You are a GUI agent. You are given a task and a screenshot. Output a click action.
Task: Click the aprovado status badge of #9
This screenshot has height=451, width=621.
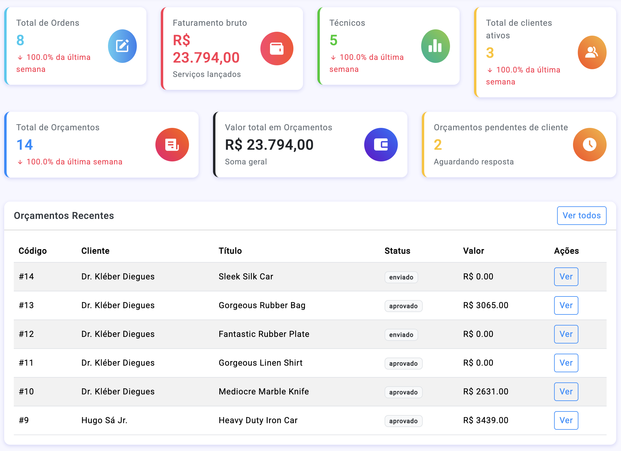[403, 421]
